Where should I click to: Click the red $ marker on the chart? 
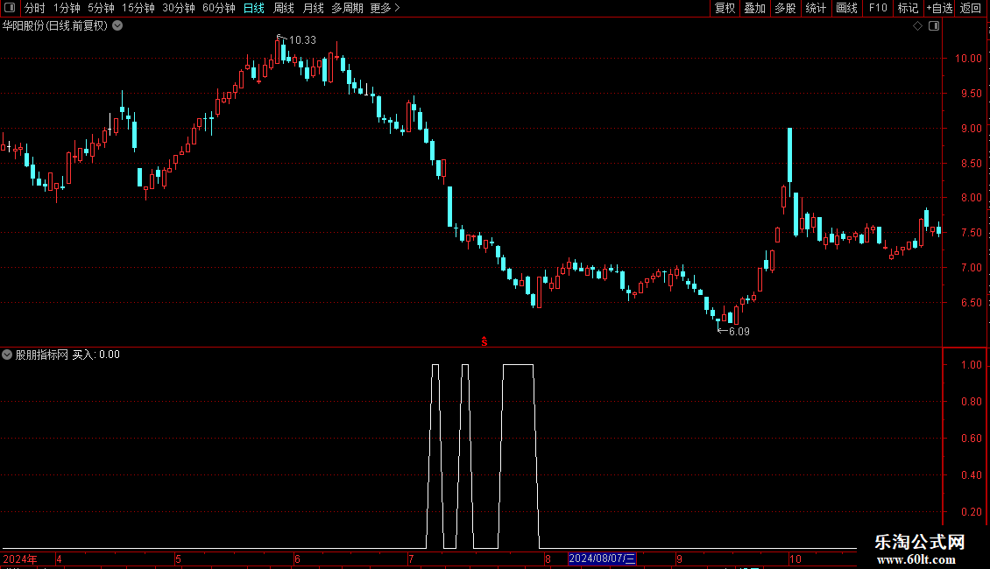(484, 341)
